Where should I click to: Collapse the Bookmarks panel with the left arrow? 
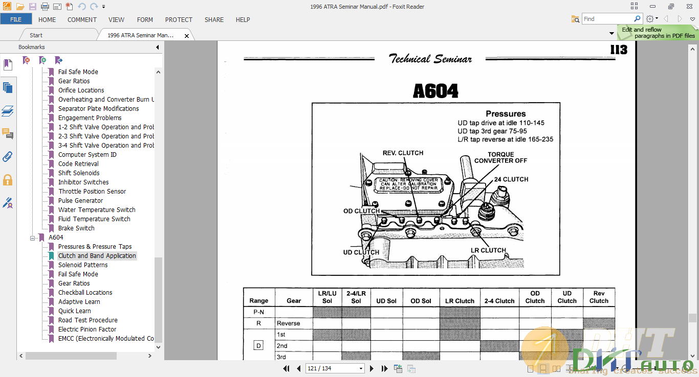[x=158, y=47]
